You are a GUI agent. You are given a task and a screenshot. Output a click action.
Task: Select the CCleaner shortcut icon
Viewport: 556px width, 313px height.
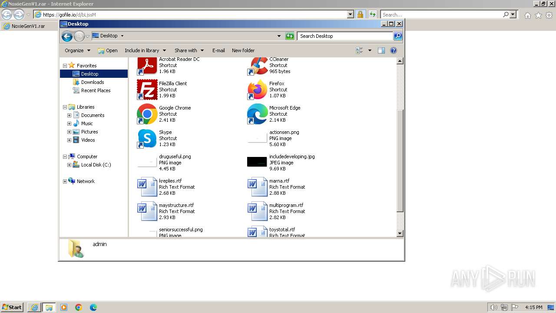[257, 66]
